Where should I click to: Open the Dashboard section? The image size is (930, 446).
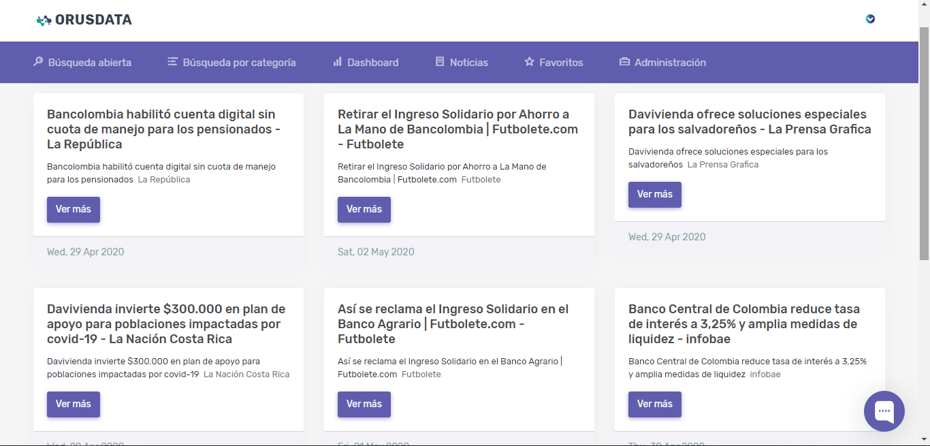pyautogui.click(x=366, y=62)
